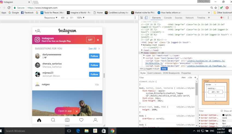
Task: Click the Instagram logo in the banner
Action: point(37,40)
